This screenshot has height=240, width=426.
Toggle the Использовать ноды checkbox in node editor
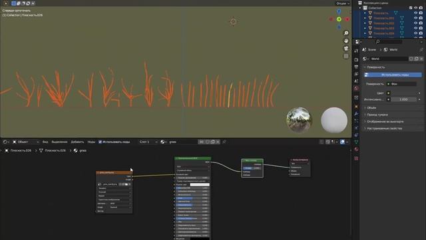pyautogui.click(x=100, y=142)
